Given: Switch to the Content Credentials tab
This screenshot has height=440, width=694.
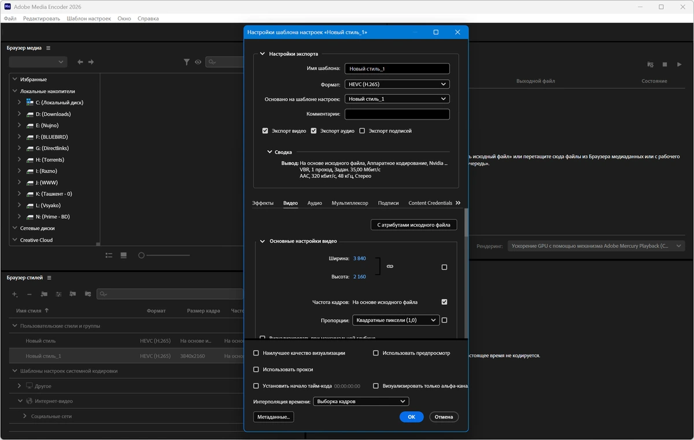Looking at the screenshot, I should click(430, 203).
